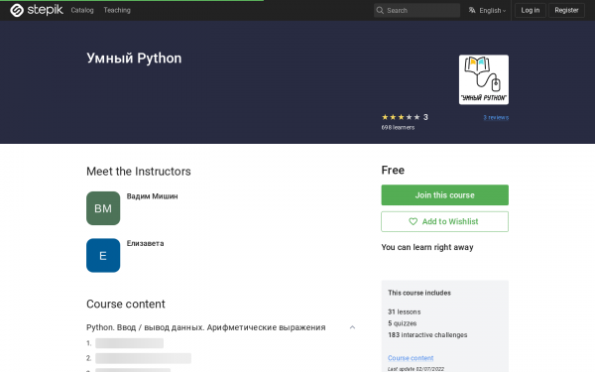The height and width of the screenshot is (372, 595).
Task: Click the E avatar for Елизавета
Action: (103, 256)
